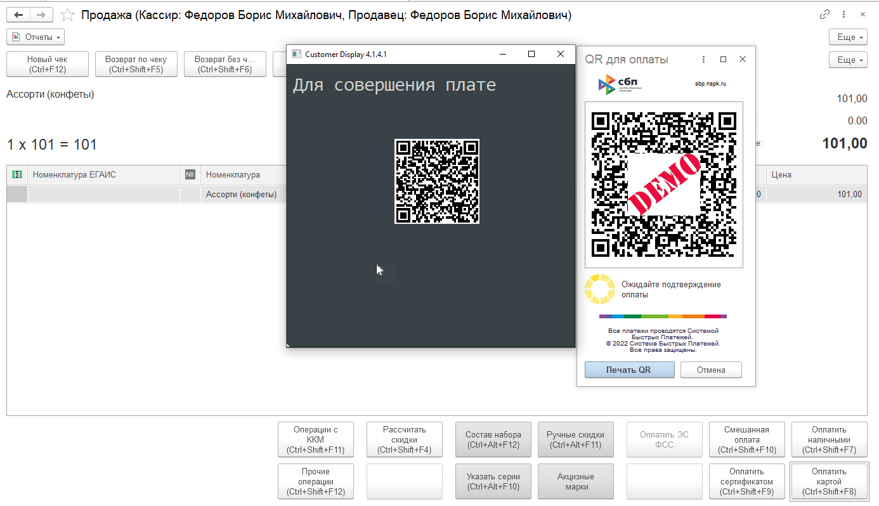879x506 pixels.
Task: Click the № column header icon
Action: pos(190,174)
